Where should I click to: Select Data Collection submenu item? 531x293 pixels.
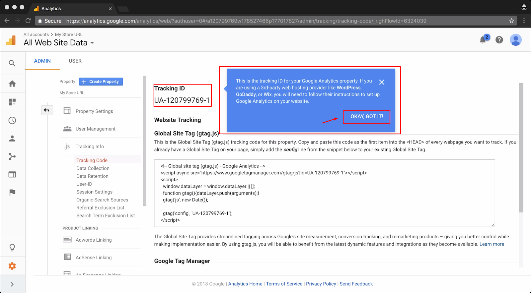point(93,168)
